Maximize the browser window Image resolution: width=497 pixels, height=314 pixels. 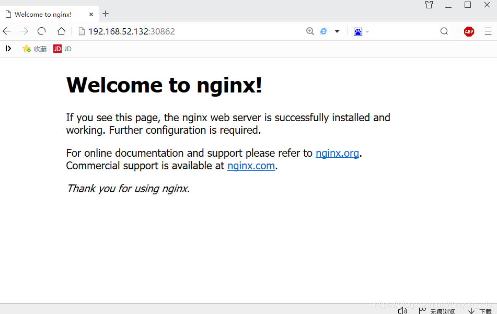pos(468,5)
